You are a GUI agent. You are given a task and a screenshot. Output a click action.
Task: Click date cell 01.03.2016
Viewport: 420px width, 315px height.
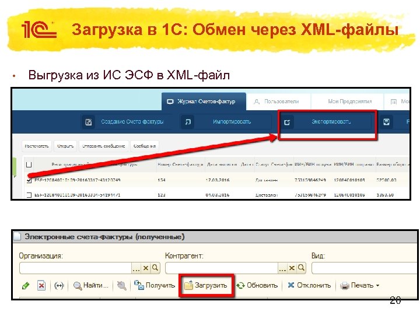[x=218, y=195]
